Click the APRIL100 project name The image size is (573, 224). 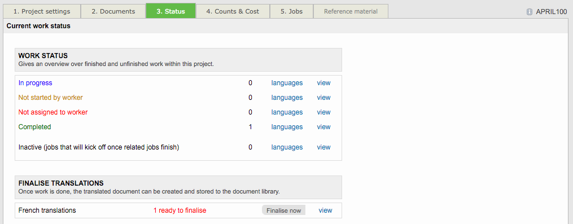point(552,12)
